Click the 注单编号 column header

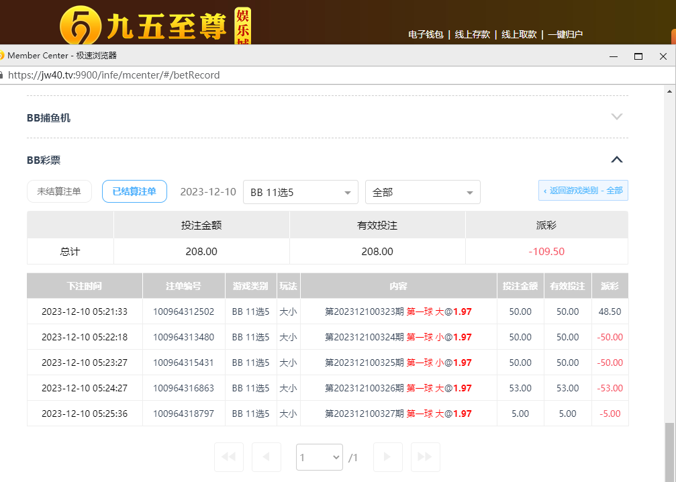pos(184,286)
